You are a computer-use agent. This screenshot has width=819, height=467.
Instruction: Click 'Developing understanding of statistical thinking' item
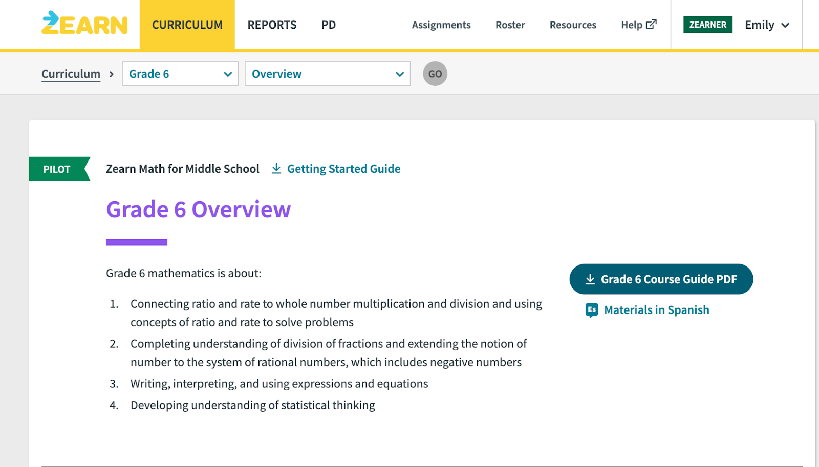[253, 405]
